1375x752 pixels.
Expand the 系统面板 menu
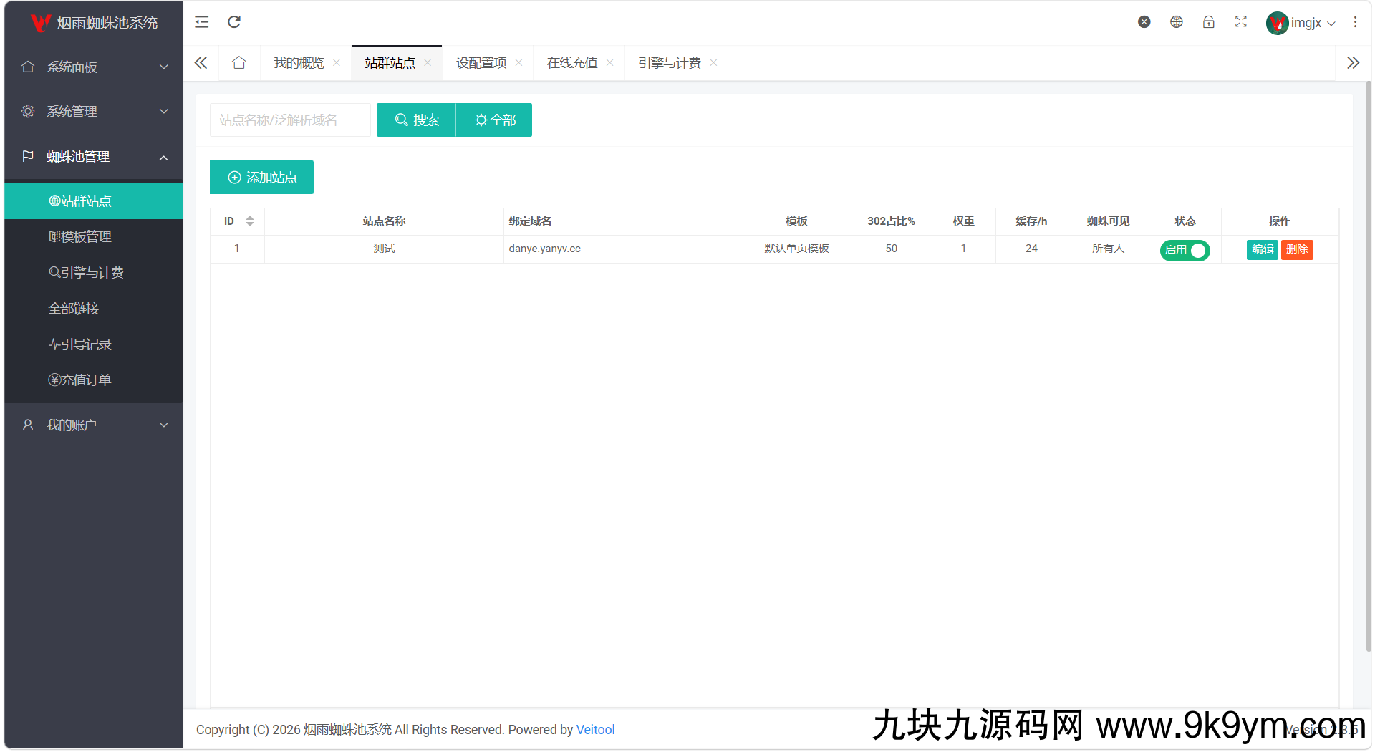94,67
